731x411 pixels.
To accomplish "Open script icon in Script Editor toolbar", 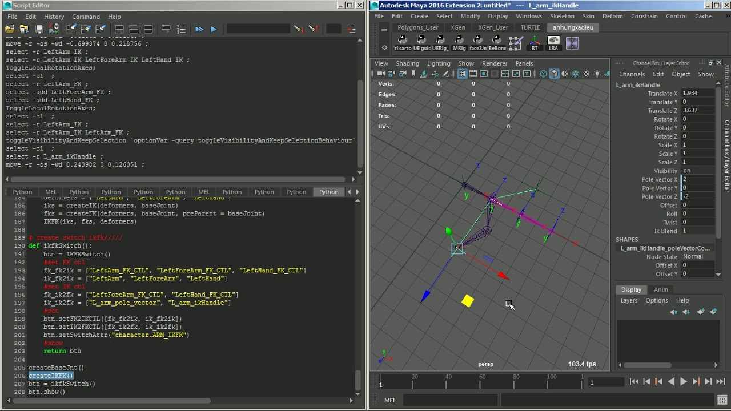I will pyautogui.click(x=10, y=29).
